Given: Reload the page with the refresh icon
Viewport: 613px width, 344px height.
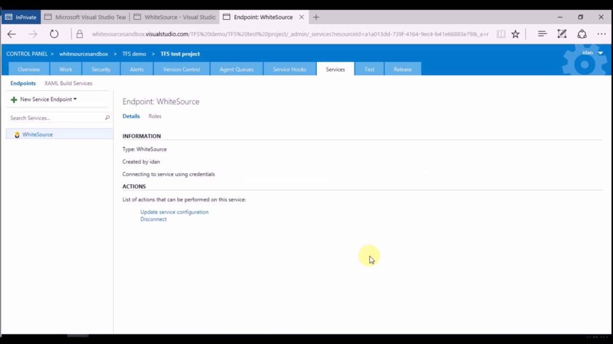Looking at the screenshot, I should coord(54,34).
